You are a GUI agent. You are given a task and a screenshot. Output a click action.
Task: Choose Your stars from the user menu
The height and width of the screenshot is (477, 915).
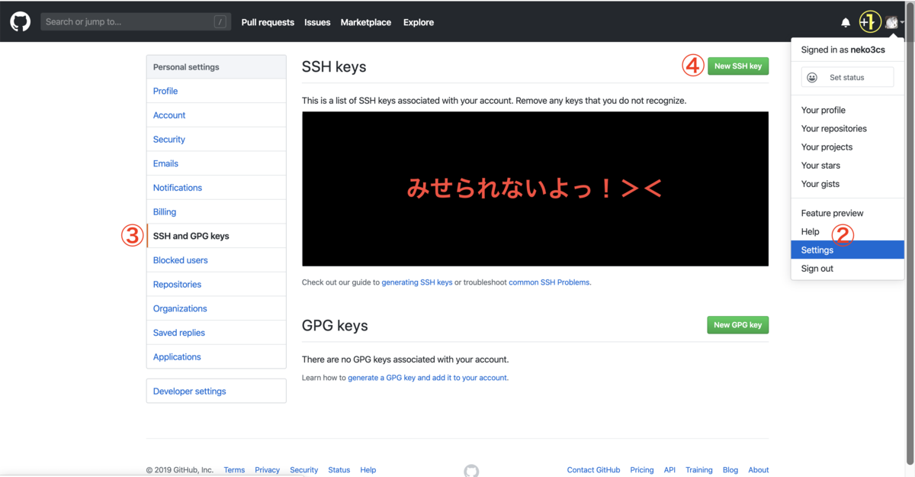click(x=847, y=165)
